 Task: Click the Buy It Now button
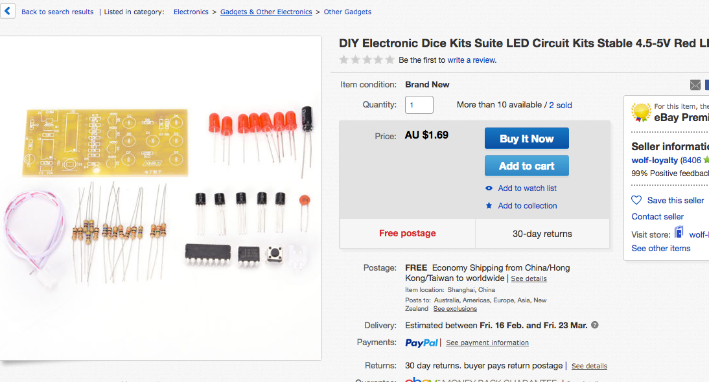[x=526, y=138]
